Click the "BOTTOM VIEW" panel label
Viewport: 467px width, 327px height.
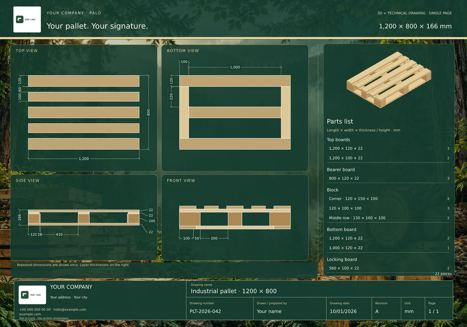(x=183, y=50)
